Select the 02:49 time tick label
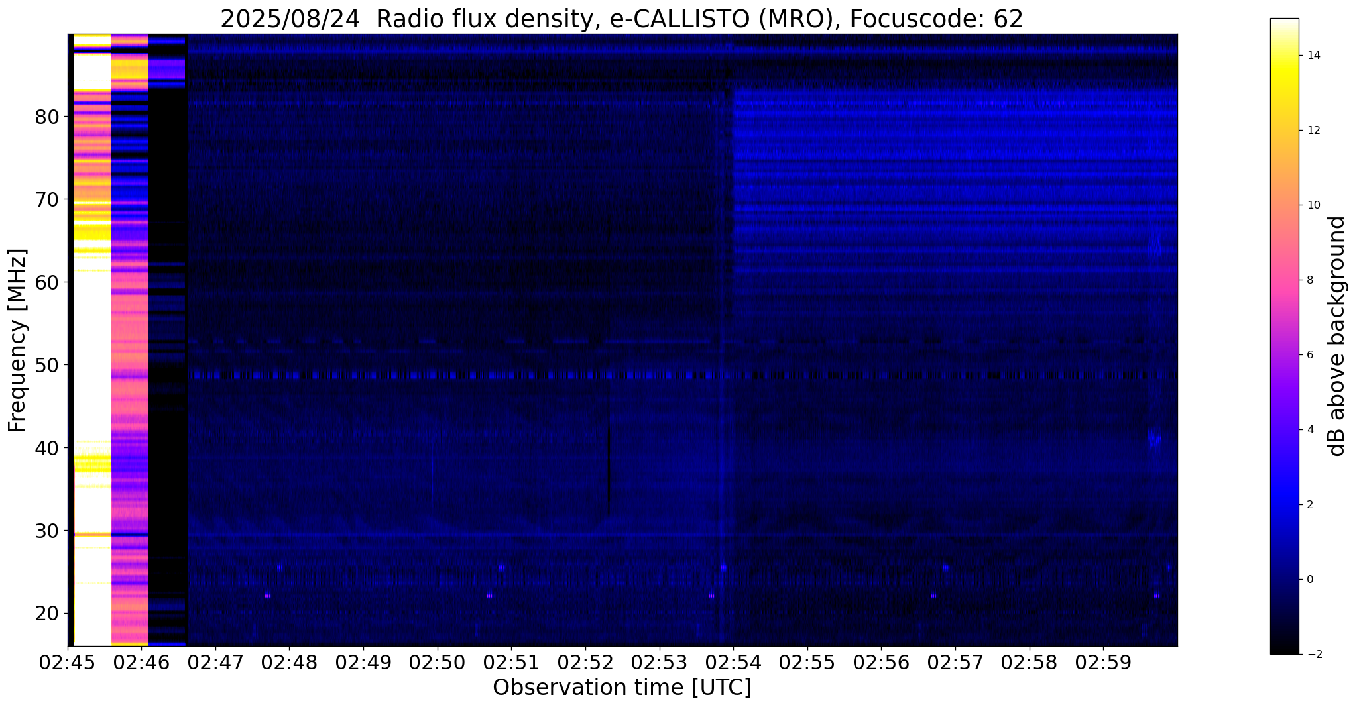This screenshot has width=1357, height=707. (x=363, y=663)
